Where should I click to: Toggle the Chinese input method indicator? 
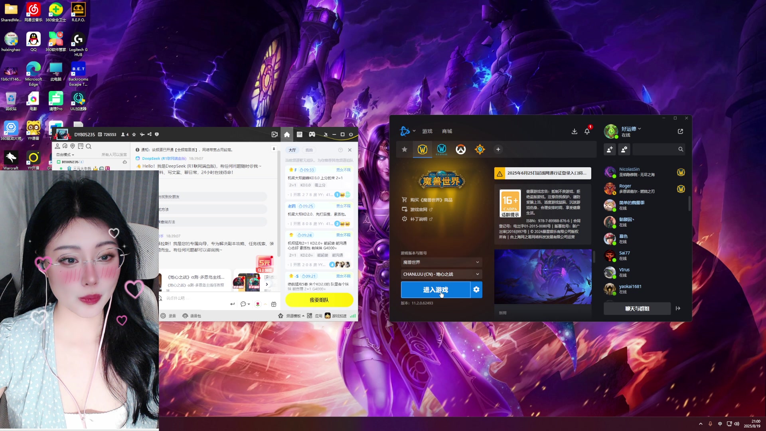[720, 424]
